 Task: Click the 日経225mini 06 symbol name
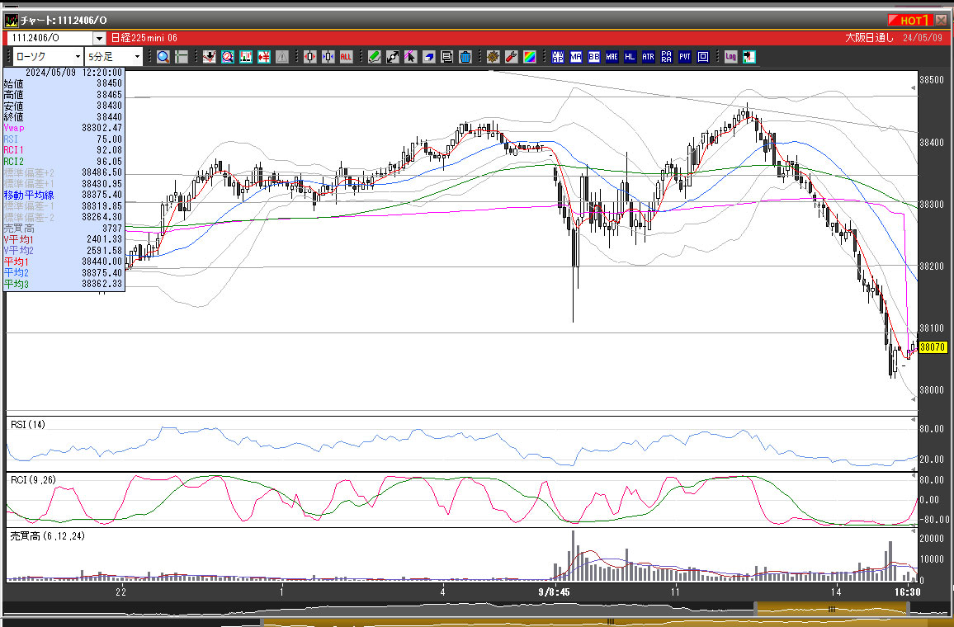click(144, 38)
